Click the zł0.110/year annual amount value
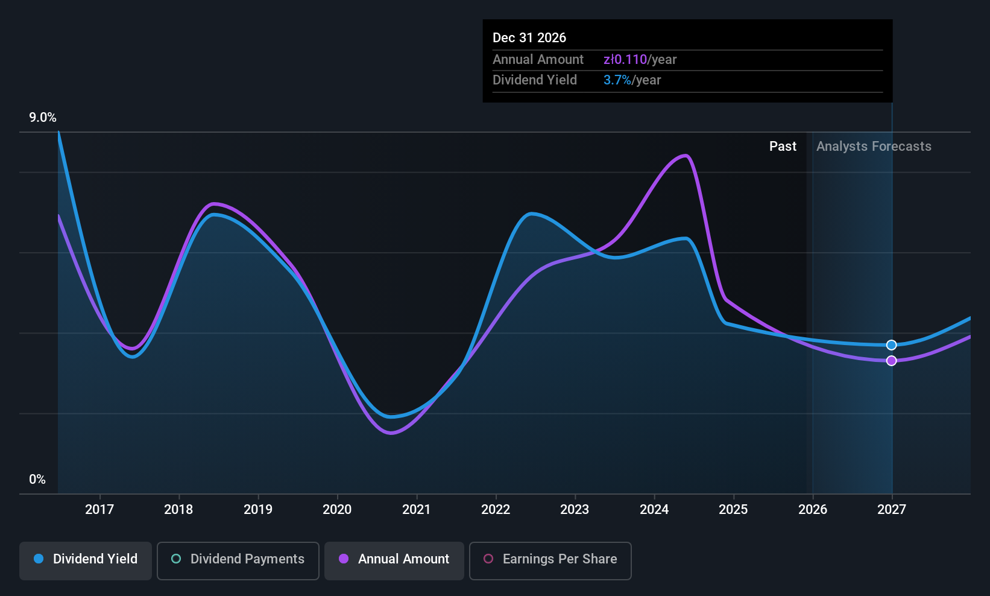Viewport: 990px width, 596px height. [x=640, y=60]
